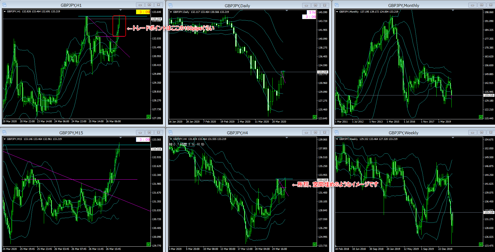Click the green square in the H1 chart corner

coord(148,117)
